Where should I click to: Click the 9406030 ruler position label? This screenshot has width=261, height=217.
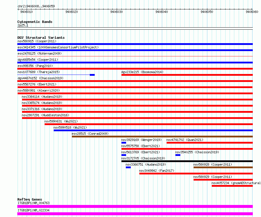tap(116, 12)
